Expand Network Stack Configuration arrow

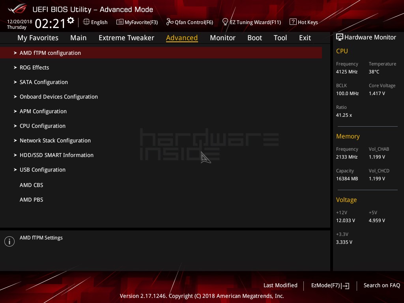[x=15, y=140]
